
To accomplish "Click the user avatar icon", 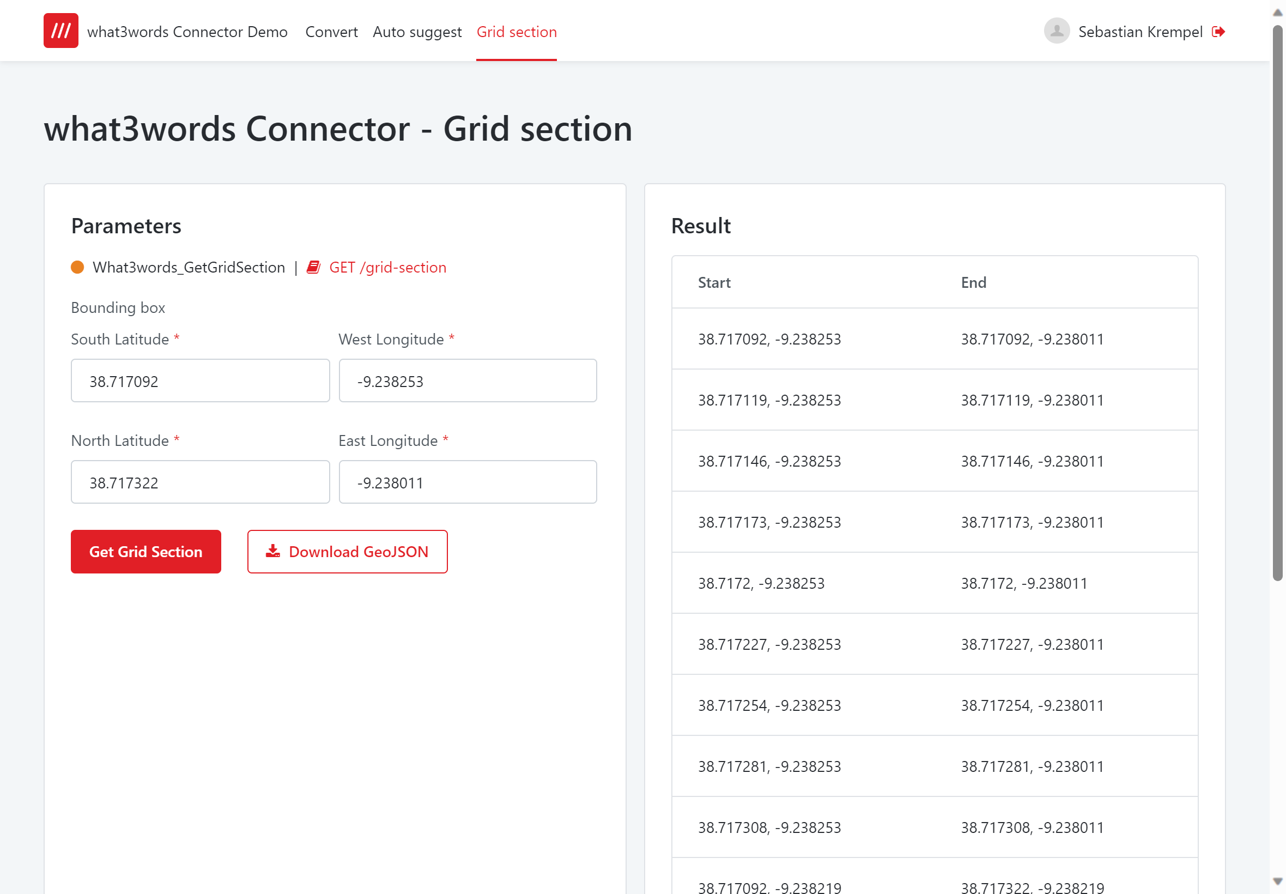I will (1057, 31).
